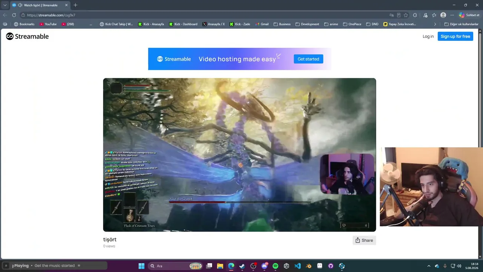483x272 pixels.
Task: Click the 0 views text
Action: pyautogui.click(x=109, y=246)
